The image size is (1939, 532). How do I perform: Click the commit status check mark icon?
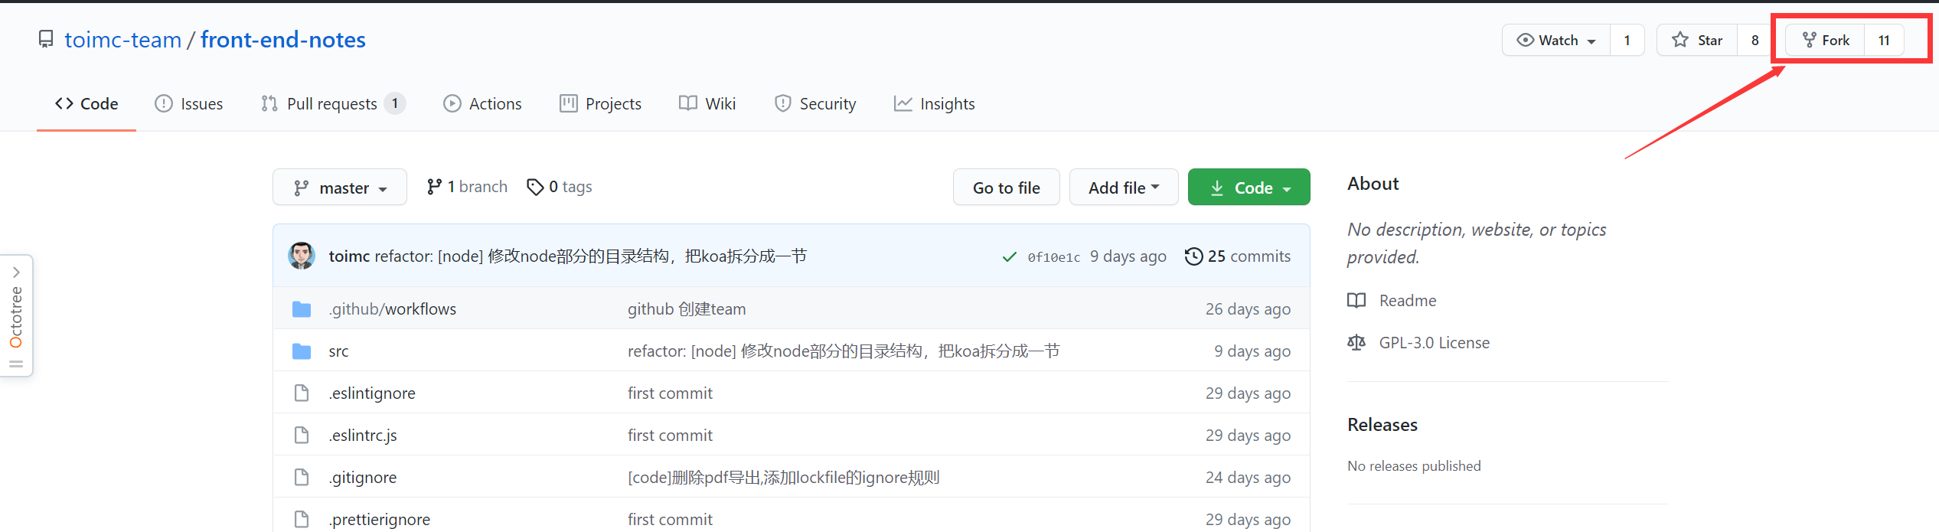tap(1010, 257)
